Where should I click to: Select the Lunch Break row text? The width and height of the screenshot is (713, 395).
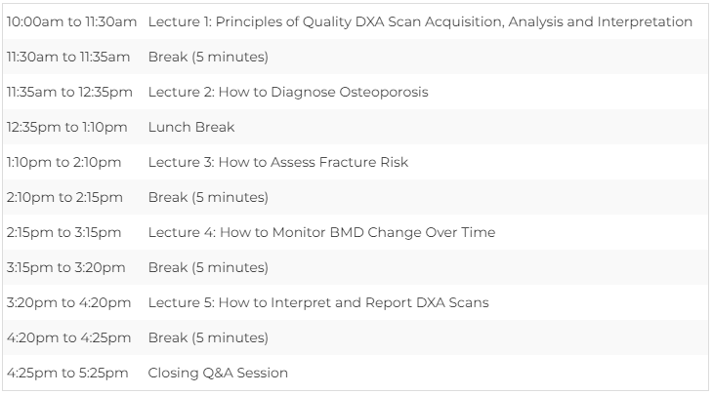[191, 127]
